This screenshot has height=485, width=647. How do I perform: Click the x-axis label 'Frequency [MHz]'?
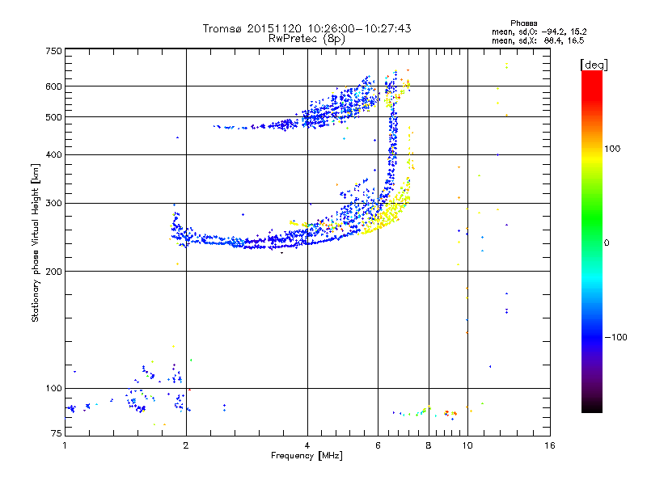[307, 456]
